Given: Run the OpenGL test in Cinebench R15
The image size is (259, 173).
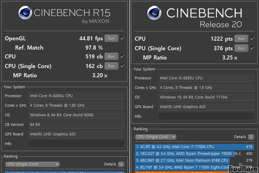Looking at the screenshot, I should [x=111, y=38].
